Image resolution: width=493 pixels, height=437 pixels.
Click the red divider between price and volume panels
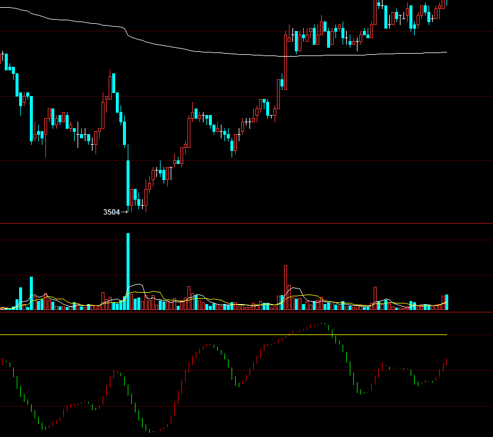(x=246, y=223)
